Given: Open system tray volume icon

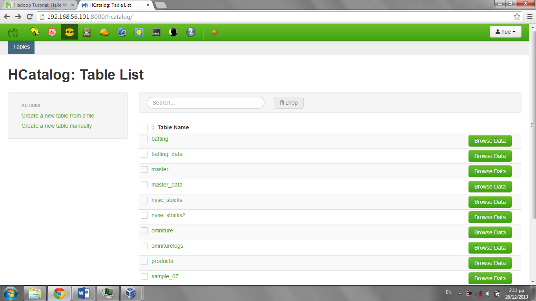Looking at the screenshot, I should tap(488, 293).
